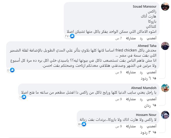This screenshot has width=171, height=138.
Task: Click the 7-hour timestamp on Souad Mansour's comment
Action: tap(119, 38)
